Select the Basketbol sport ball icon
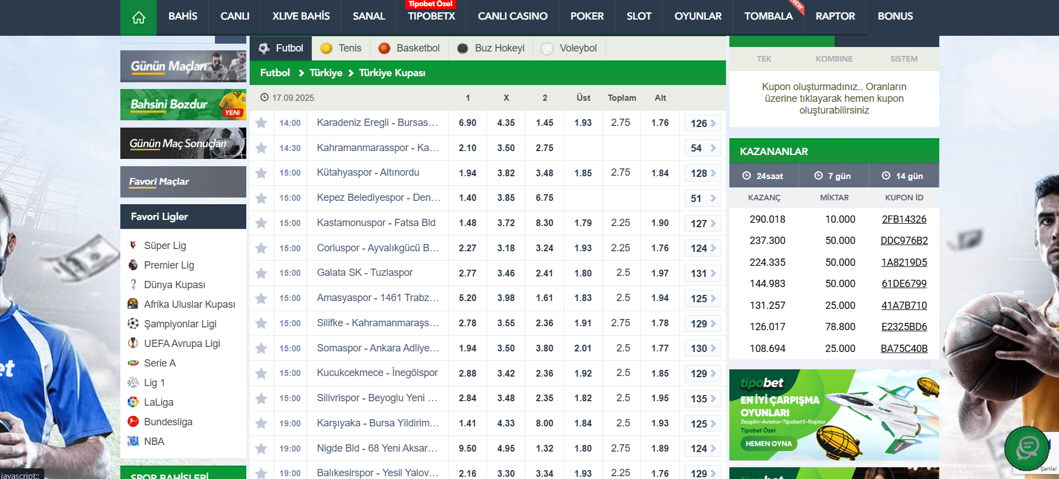This screenshot has height=479, width=1059. [384, 49]
